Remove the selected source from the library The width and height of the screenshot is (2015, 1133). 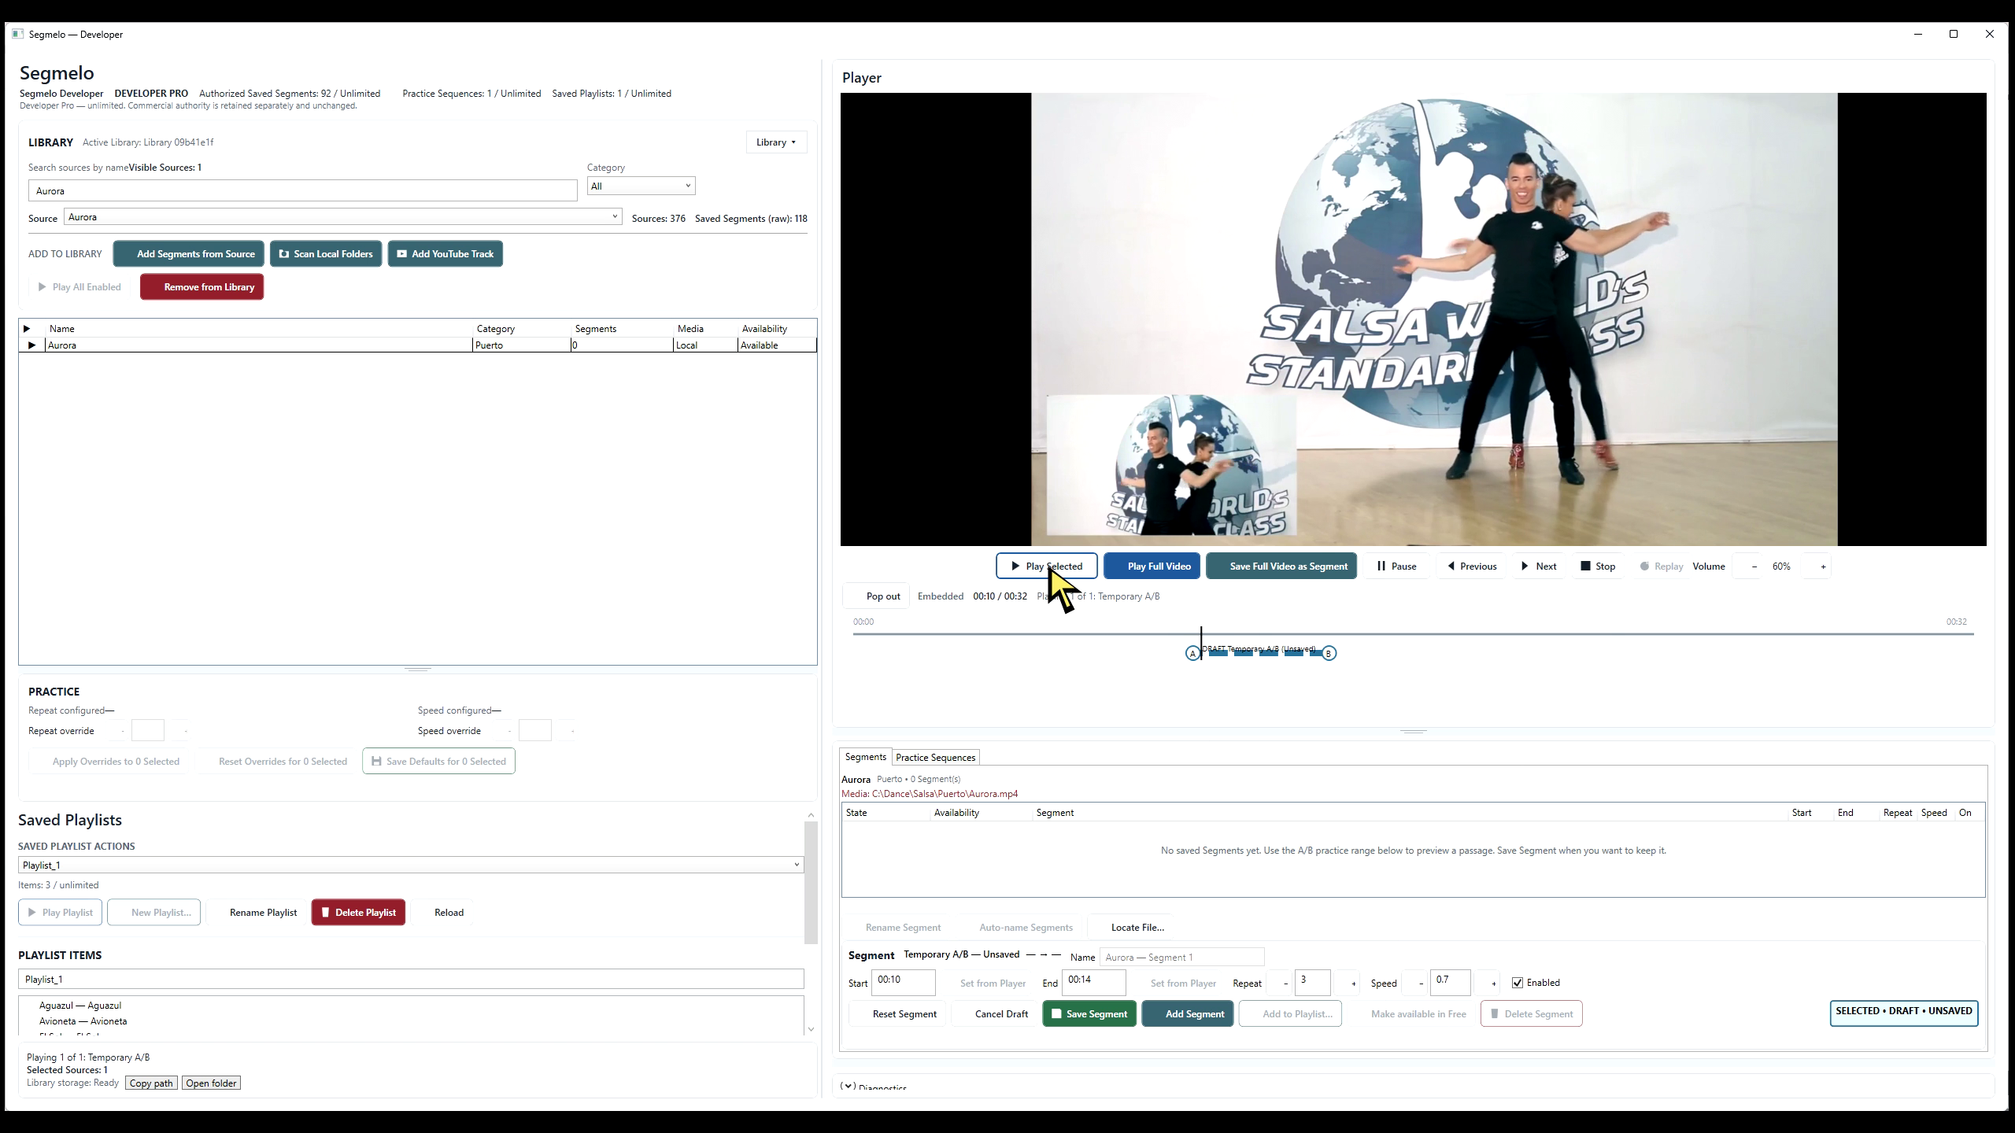coord(201,286)
